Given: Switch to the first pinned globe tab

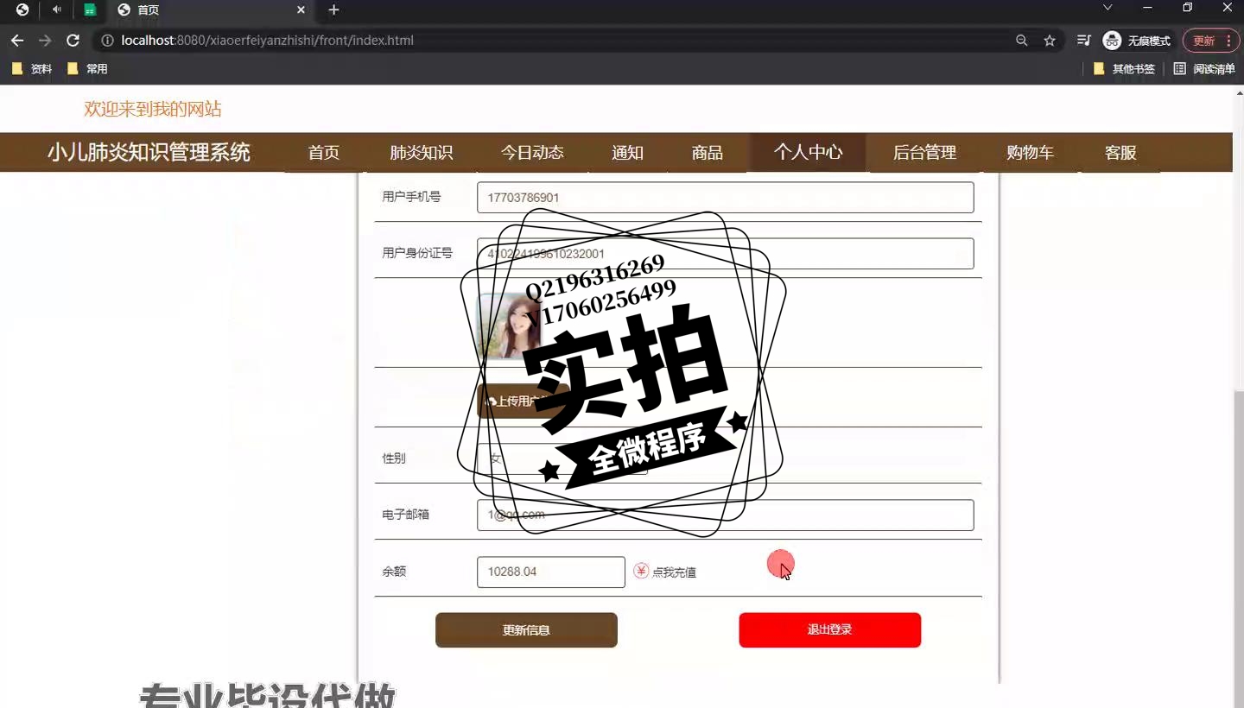Looking at the screenshot, I should click(22, 9).
